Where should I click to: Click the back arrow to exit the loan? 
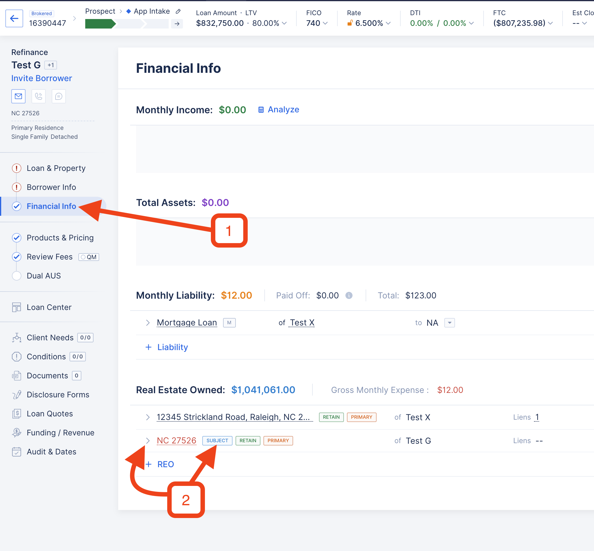[14, 18]
